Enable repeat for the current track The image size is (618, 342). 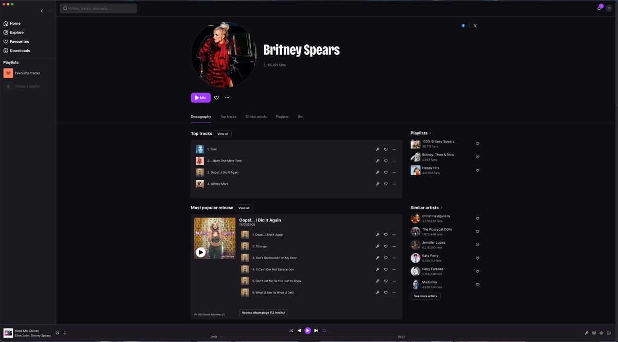pos(324,331)
